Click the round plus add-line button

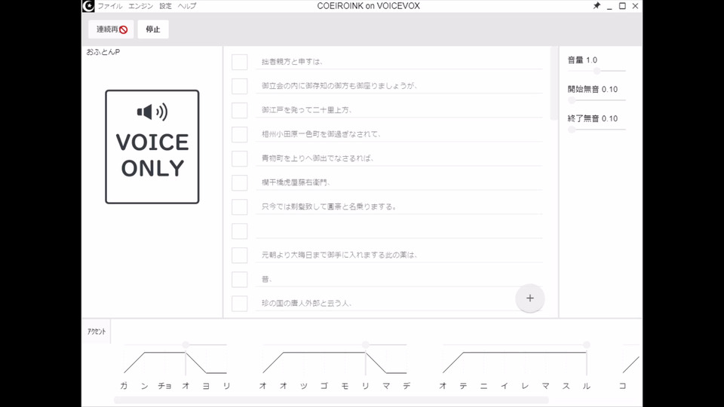click(529, 298)
